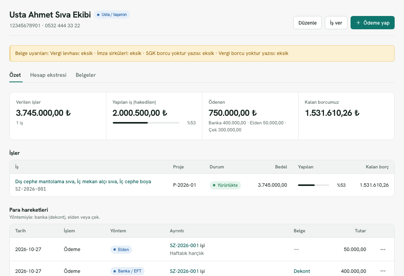Switch to the Özet tab
The height and width of the screenshot is (276, 404).
point(15,75)
